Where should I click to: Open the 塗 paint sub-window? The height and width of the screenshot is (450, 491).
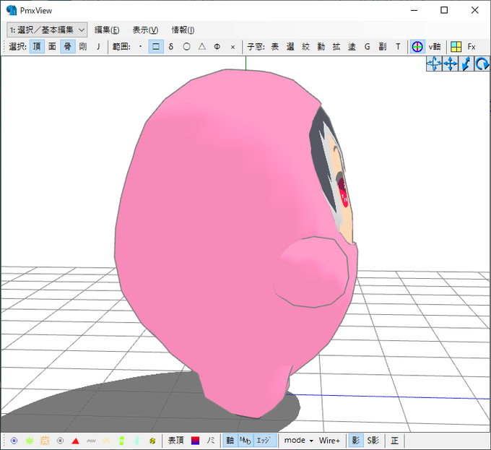pos(352,47)
